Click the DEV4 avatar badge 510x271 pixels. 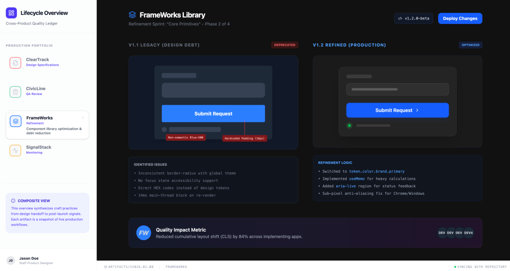pos(468,233)
